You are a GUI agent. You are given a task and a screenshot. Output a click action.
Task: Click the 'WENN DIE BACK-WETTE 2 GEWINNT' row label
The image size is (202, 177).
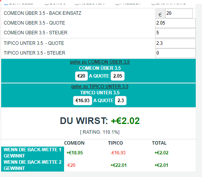click(x=32, y=165)
